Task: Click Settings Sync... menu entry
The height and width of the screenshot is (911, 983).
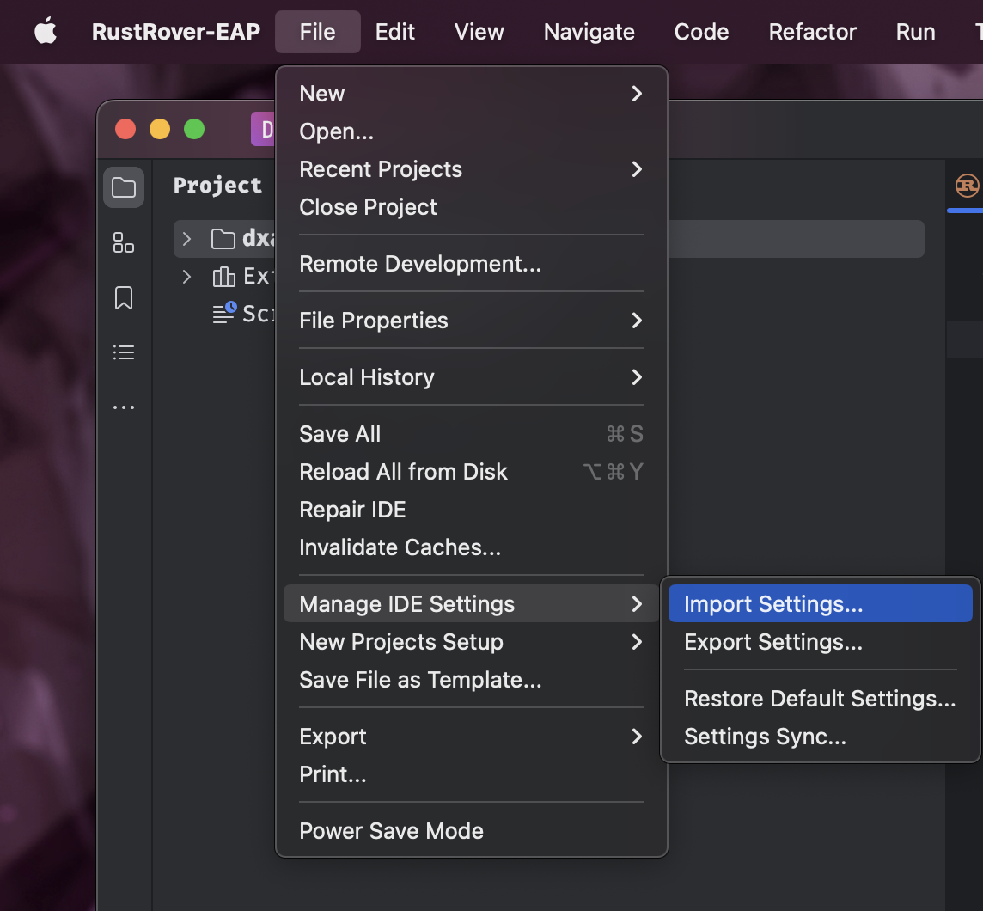Action: (765, 737)
